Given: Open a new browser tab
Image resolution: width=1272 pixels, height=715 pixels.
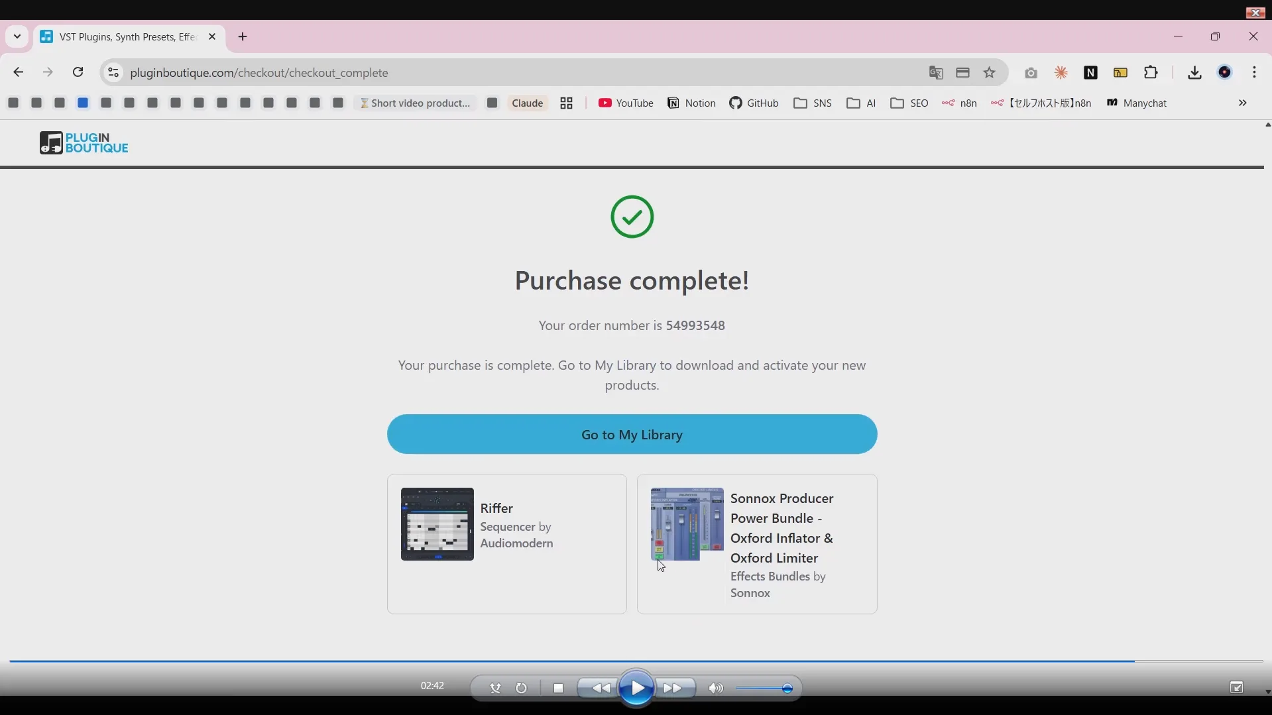Looking at the screenshot, I should click(243, 37).
